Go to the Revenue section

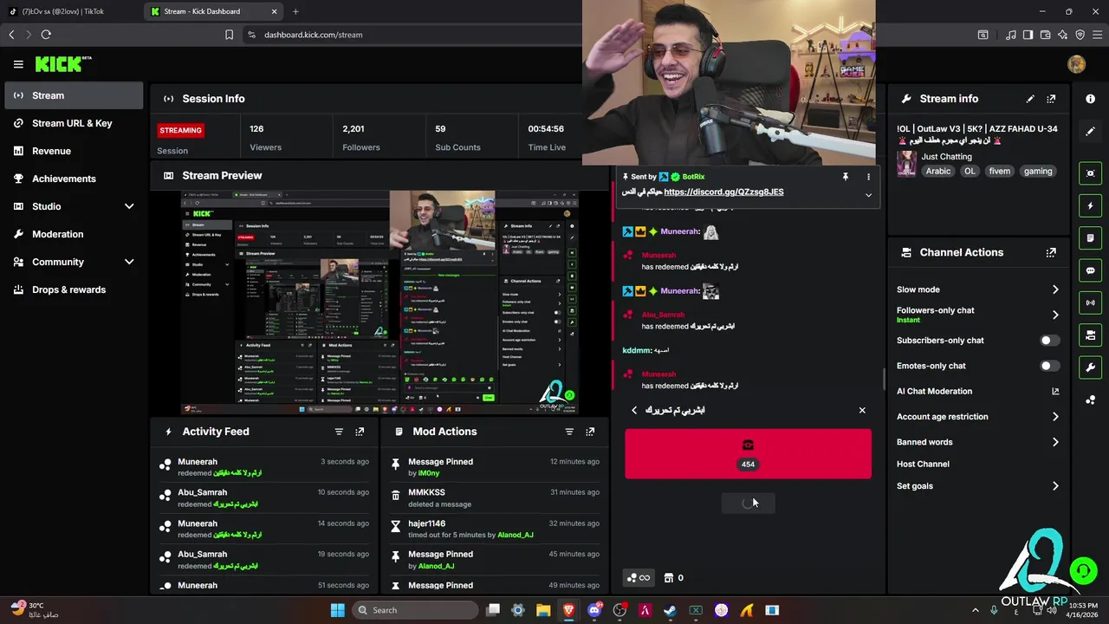tap(74, 151)
